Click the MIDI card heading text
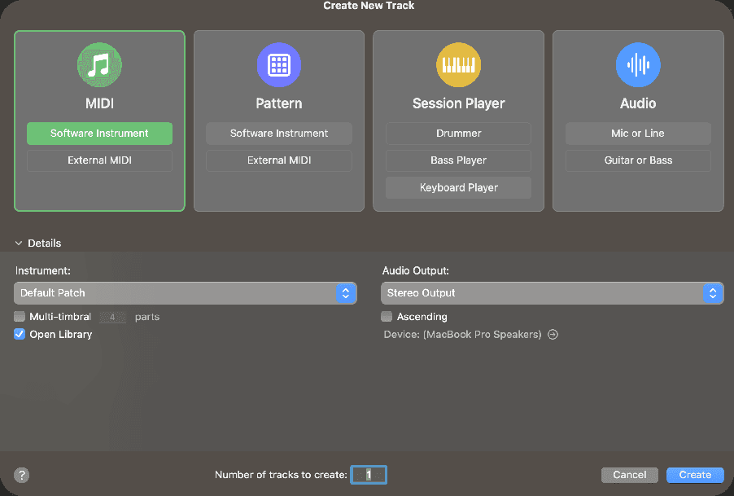Screen dimensions: 734x496 point(99,103)
